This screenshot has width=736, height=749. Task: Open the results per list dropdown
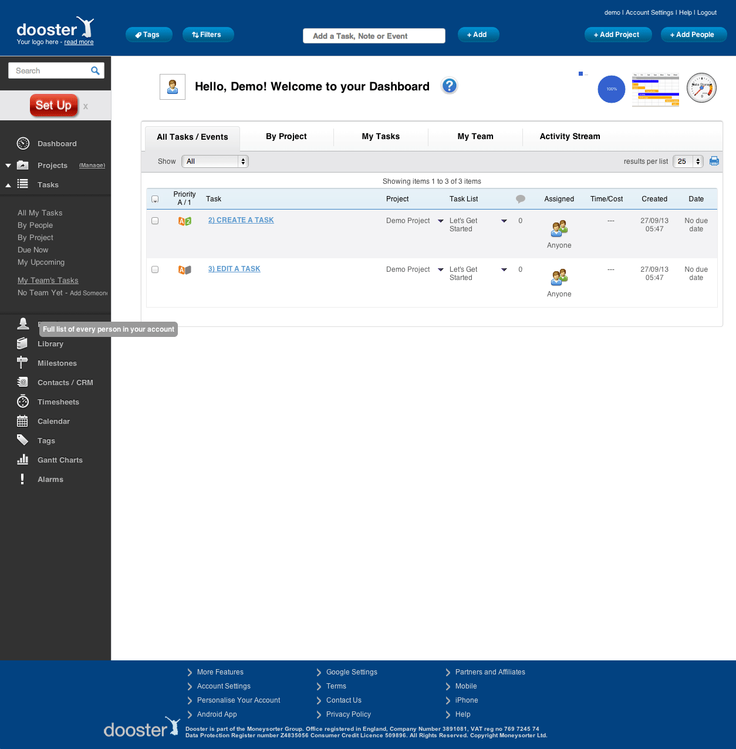[688, 161]
